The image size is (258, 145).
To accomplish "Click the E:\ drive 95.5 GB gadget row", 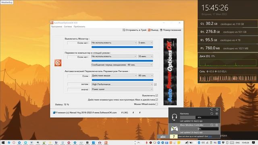I will (x=228, y=40).
